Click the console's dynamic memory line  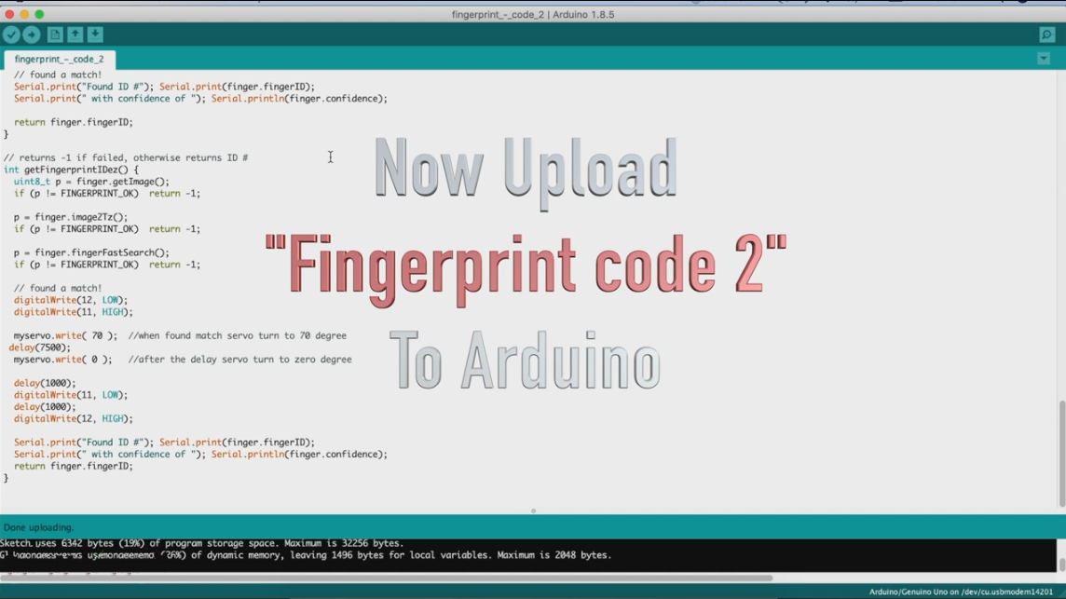[x=306, y=555]
